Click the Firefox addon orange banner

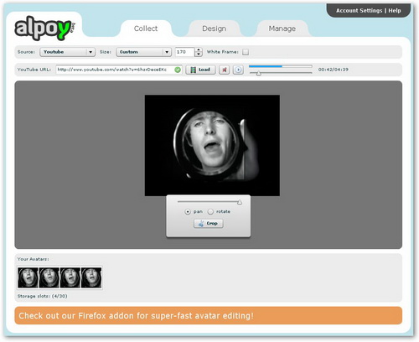(x=209, y=316)
